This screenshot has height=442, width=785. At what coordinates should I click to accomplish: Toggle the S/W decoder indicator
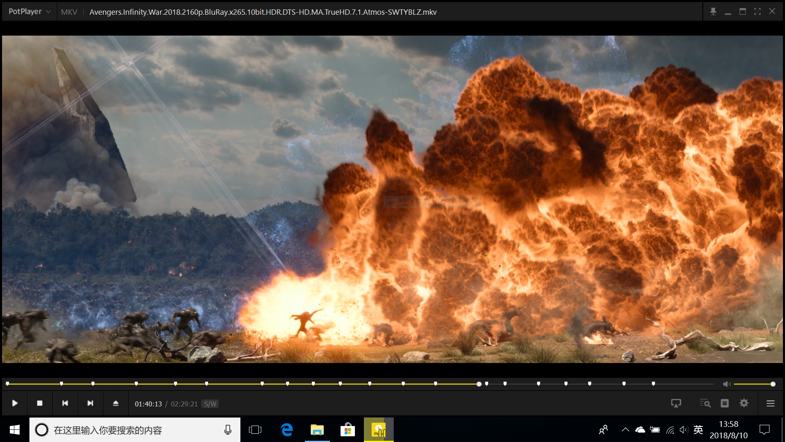(x=210, y=404)
